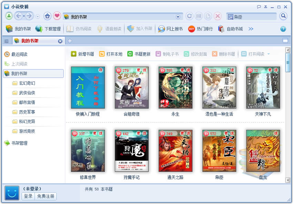Expand the toolbar overflow chevron
293x204 pixels.
click(x=251, y=29)
